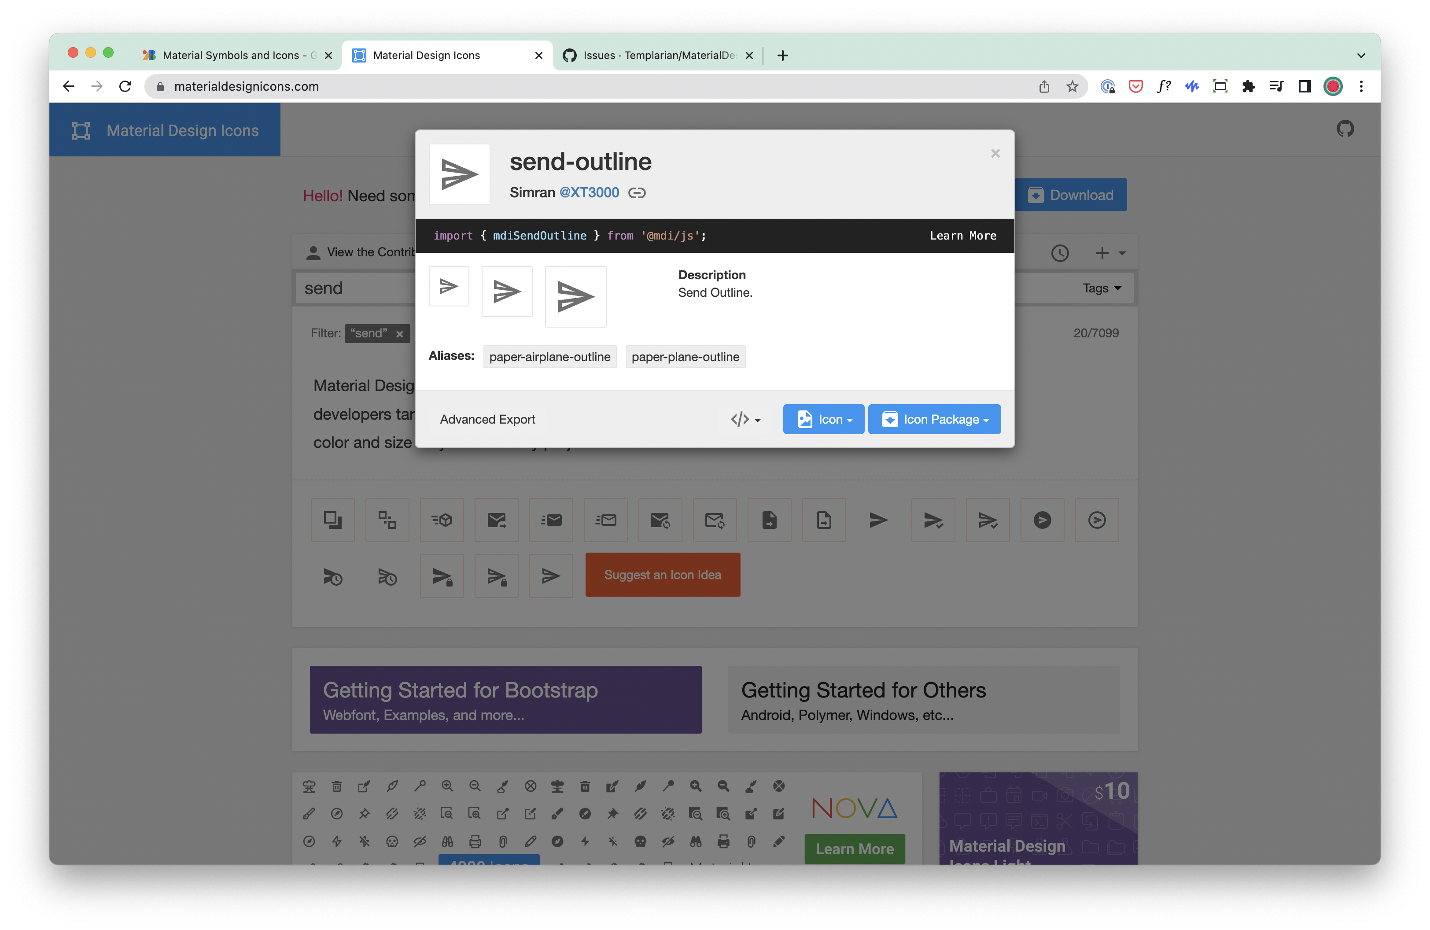Click the paper-airplane-outline alias tag
The width and height of the screenshot is (1430, 930).
point(550,357)
